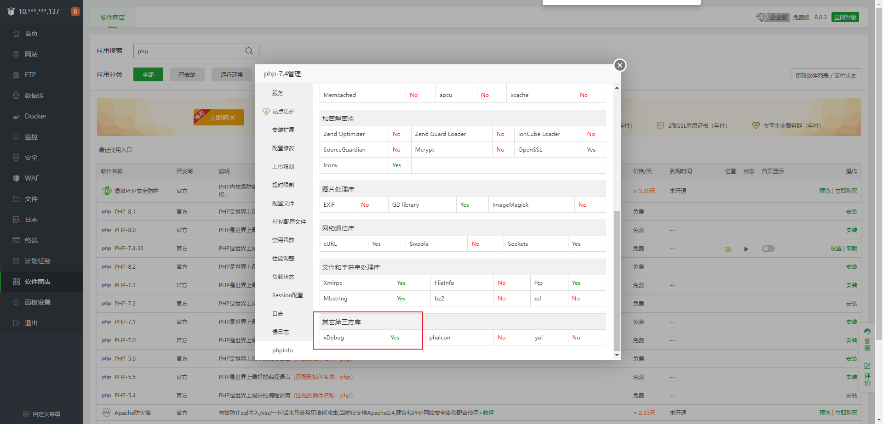The height and width of the screenshot is (424, 883).
Task: Filter apps by 运行环境
Action: (232, 74)
